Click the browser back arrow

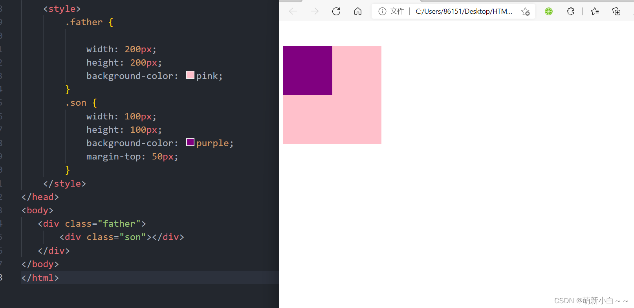point(293,11)
